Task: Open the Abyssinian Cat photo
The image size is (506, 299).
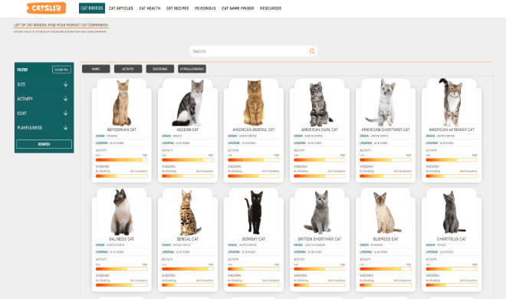Action: coord(122,103)
